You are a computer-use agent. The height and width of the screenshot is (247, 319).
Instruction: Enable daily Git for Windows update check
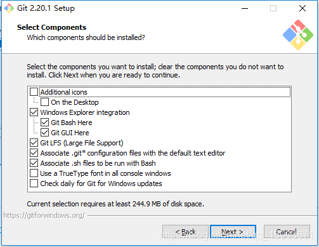(x=34, y=184)
